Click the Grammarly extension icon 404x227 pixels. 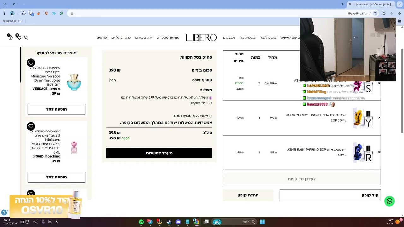(x=61, y=13)
